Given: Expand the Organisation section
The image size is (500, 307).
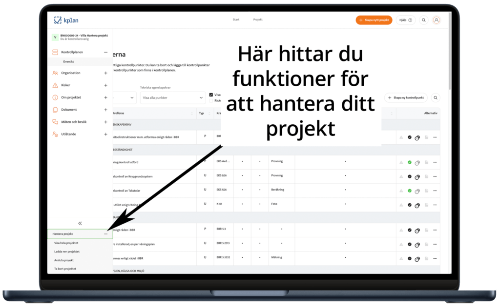Looking at the screenshot, I should (105, 73).
